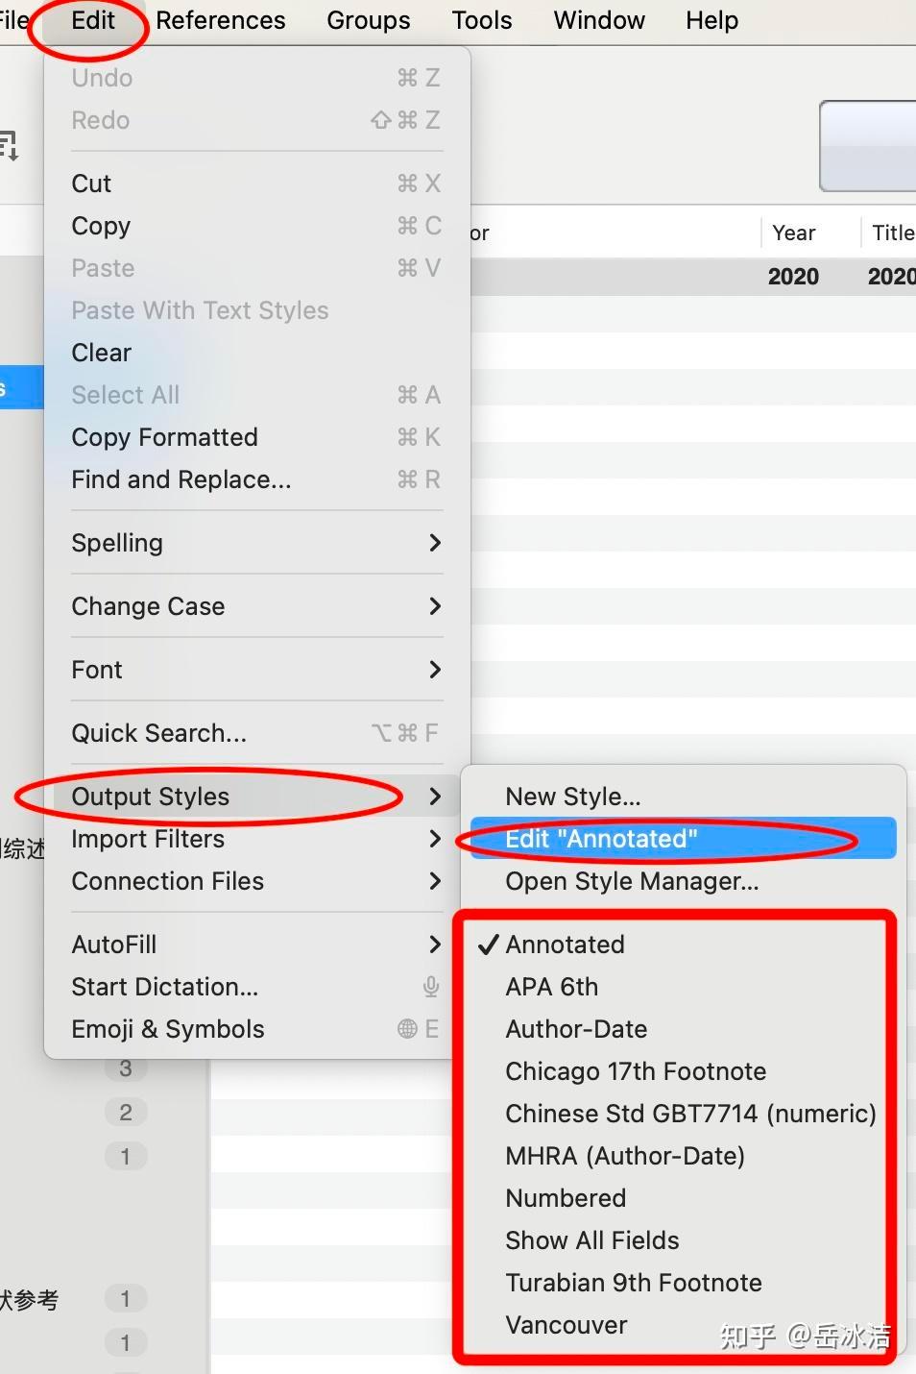Choose Chinese Std GBT7714 (numeric) style
The image size is (916, 1374).
click(690, 1114)
